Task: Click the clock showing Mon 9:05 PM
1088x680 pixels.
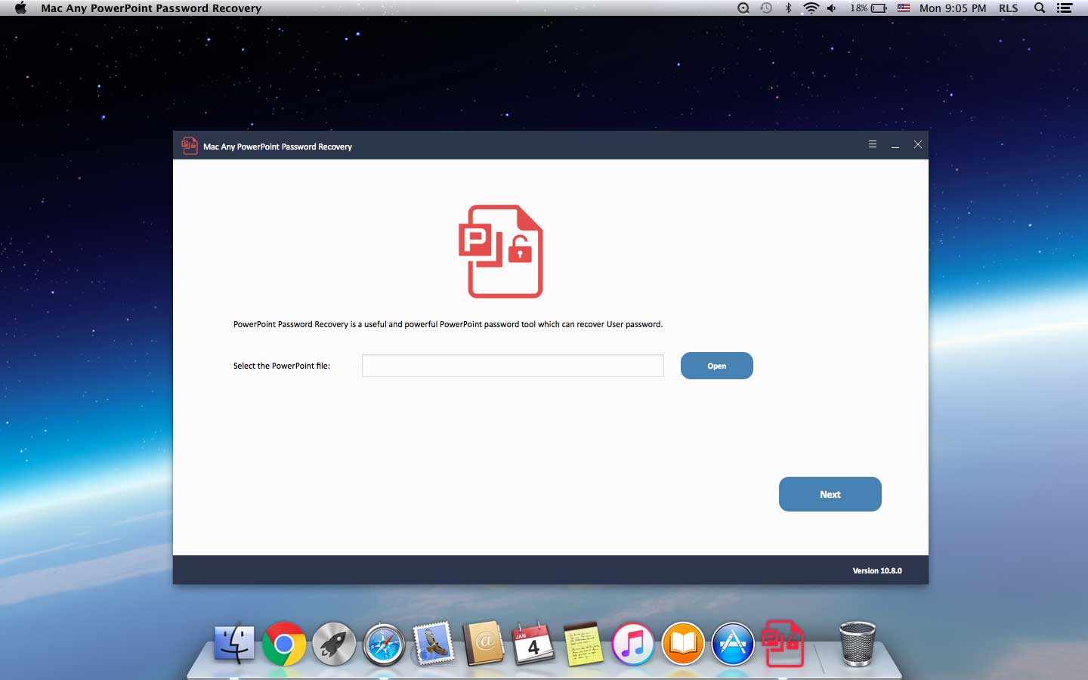Action: point(953,8)
